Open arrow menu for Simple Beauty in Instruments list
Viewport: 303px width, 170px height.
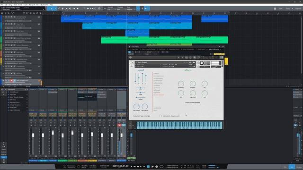click(27, 92)
